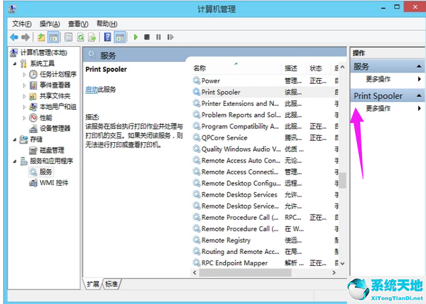The width and height of the screenshot is (426, 304).
Task: Open the 帮助(H) menu
Action: tap(107, 24)
